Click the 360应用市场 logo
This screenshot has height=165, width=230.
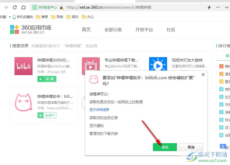[31, 29]
